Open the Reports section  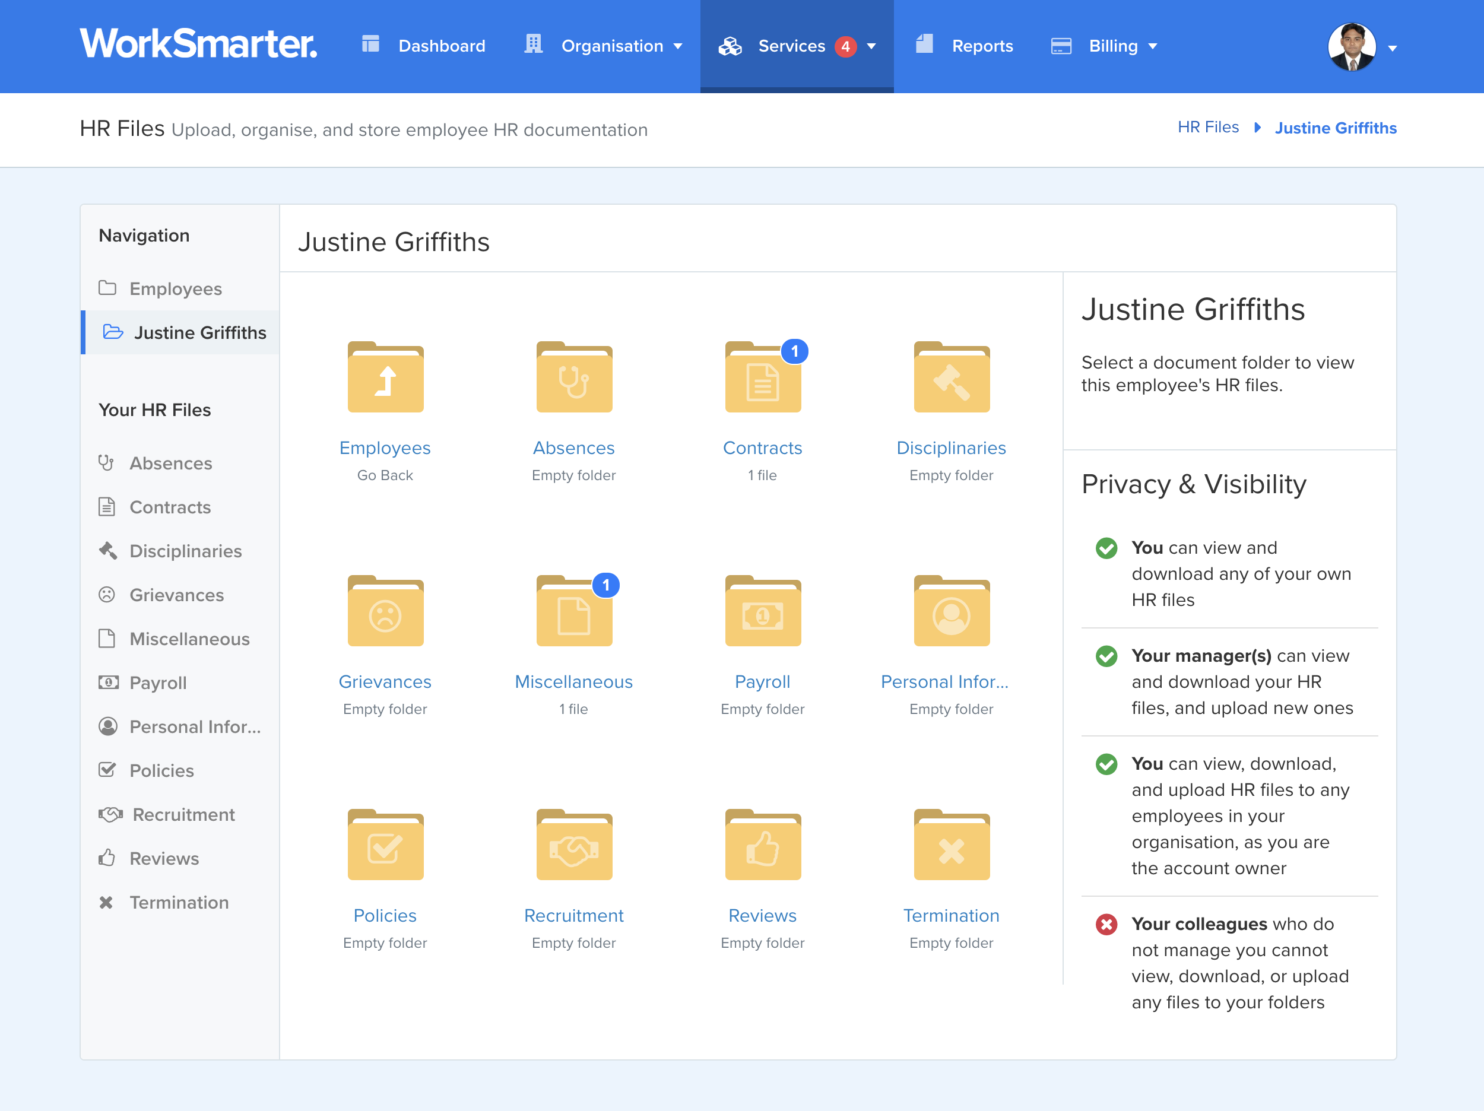pyautogui.click(x=982, y=46)
